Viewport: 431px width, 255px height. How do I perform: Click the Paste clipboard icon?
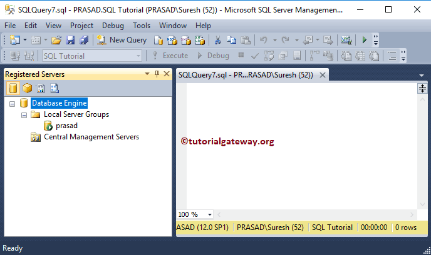point(246,40)
